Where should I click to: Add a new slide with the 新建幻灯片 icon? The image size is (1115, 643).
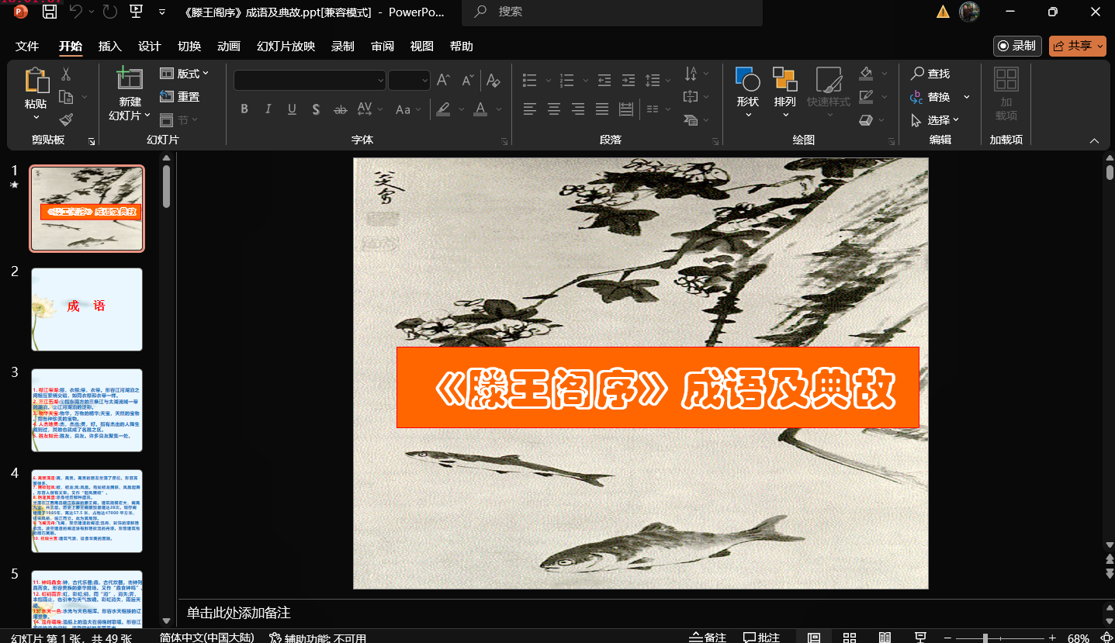point(130,78)
